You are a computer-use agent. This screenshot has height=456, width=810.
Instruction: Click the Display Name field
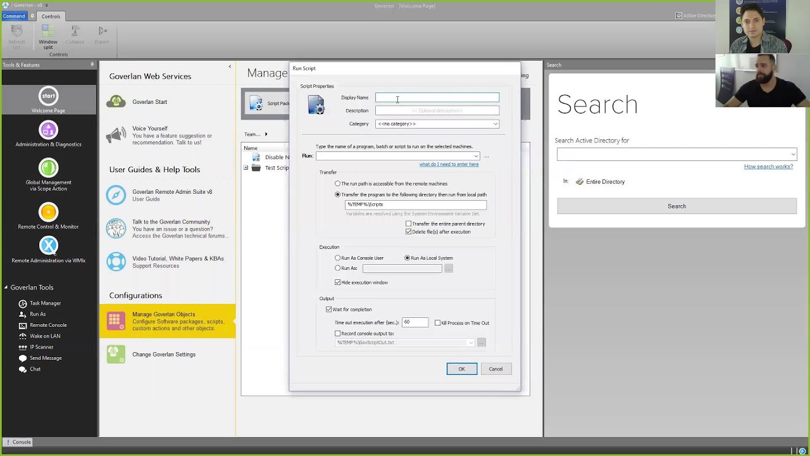click(437, 98)
